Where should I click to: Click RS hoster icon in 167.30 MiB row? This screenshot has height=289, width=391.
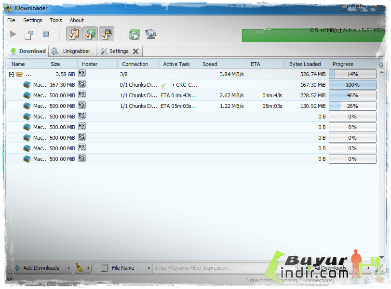tap(82, 84)
